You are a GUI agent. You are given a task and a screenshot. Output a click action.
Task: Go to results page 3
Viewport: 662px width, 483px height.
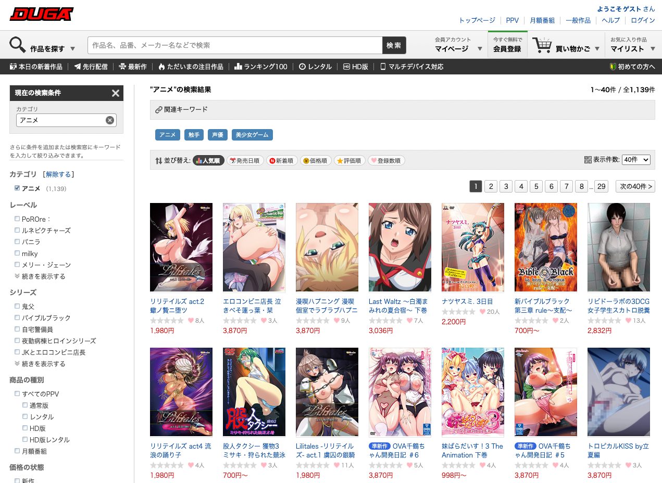click(506, 186)
